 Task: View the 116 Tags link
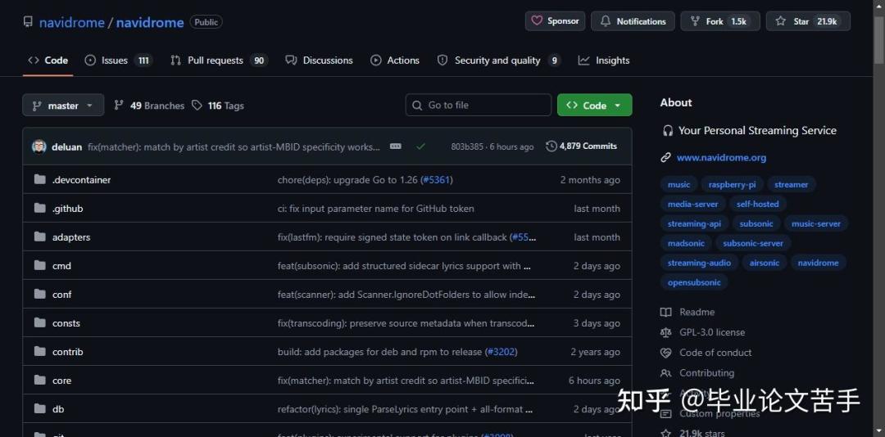click(218, 106)
